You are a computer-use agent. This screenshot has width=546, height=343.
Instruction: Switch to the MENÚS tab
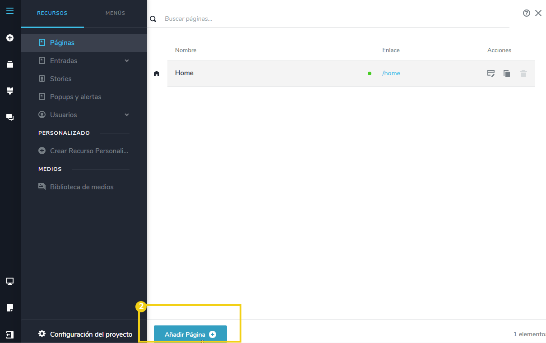[116, 13]
